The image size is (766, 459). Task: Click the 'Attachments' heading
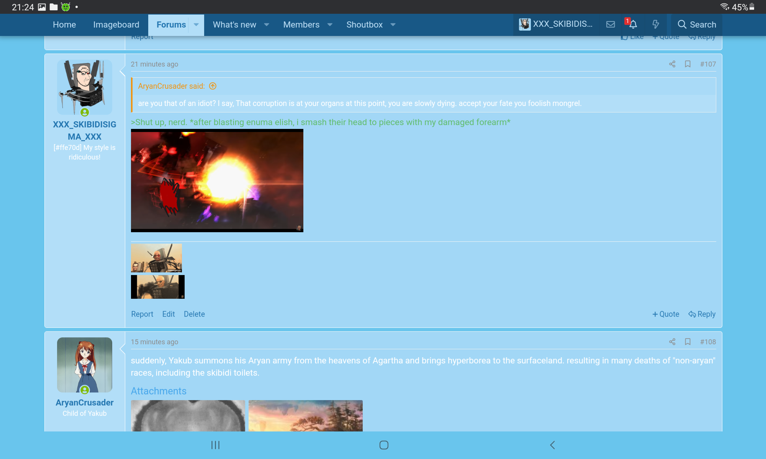(x=159, y=391)
